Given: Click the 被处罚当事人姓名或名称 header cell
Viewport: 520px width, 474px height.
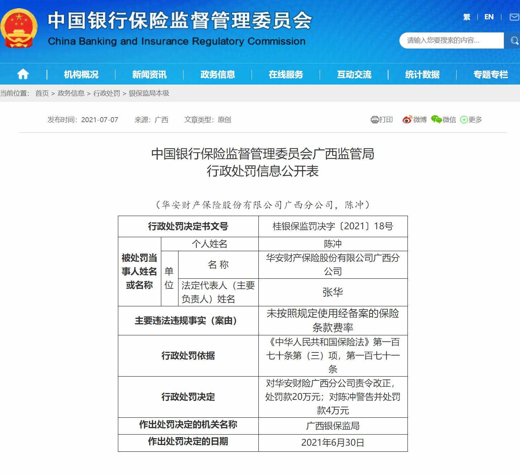Looking at the screenshot, I should pyautogui.click(x=139, y=272).
